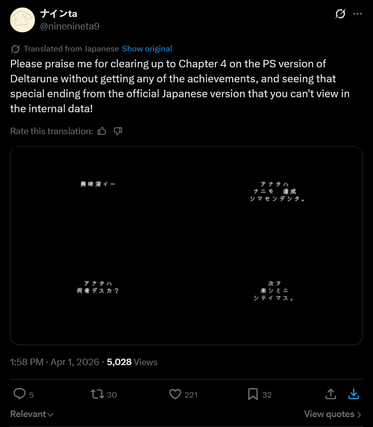The width and height of the screenshot is (373, 427).
Task: Repost this post using the retweet icon
Action: [97, 394]
